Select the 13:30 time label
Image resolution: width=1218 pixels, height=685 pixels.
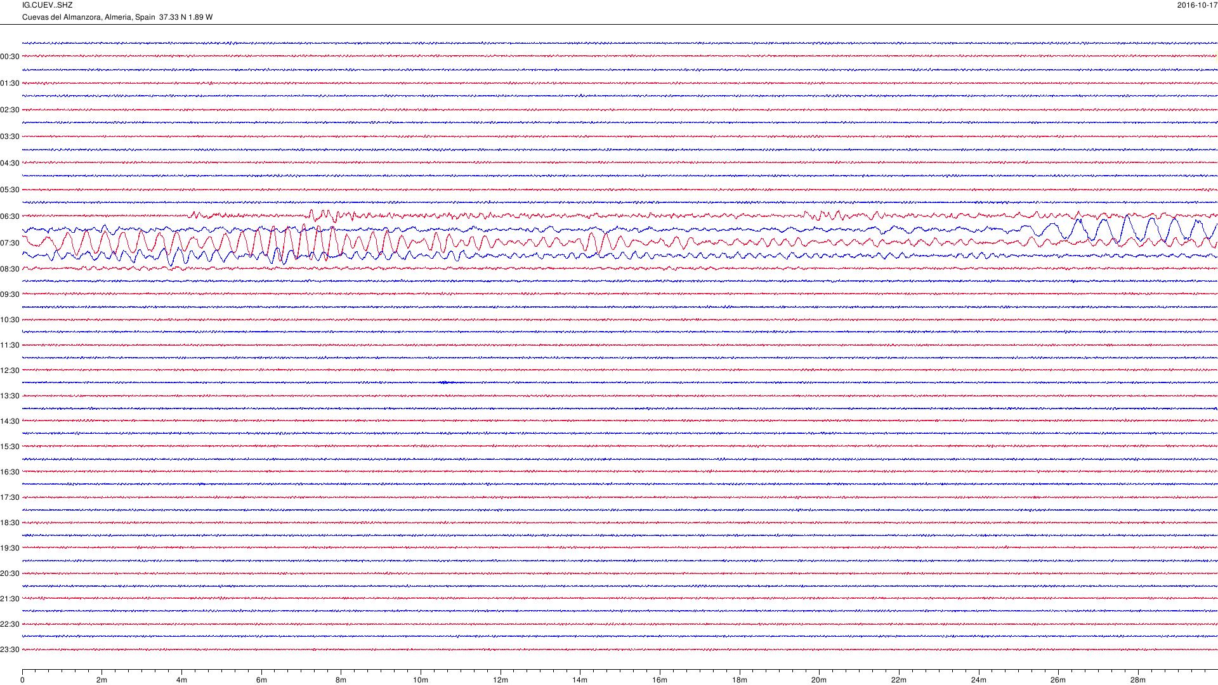(10, 396)
